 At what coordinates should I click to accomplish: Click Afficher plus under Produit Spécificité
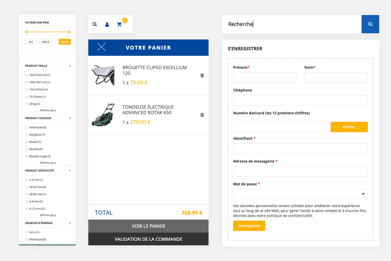tap(48, 215)
